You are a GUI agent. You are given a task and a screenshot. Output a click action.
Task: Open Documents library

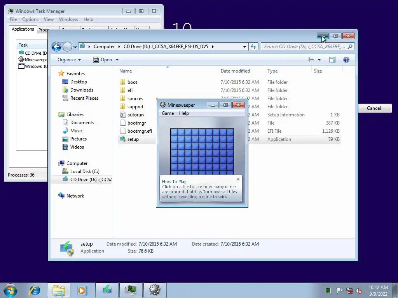82,122
